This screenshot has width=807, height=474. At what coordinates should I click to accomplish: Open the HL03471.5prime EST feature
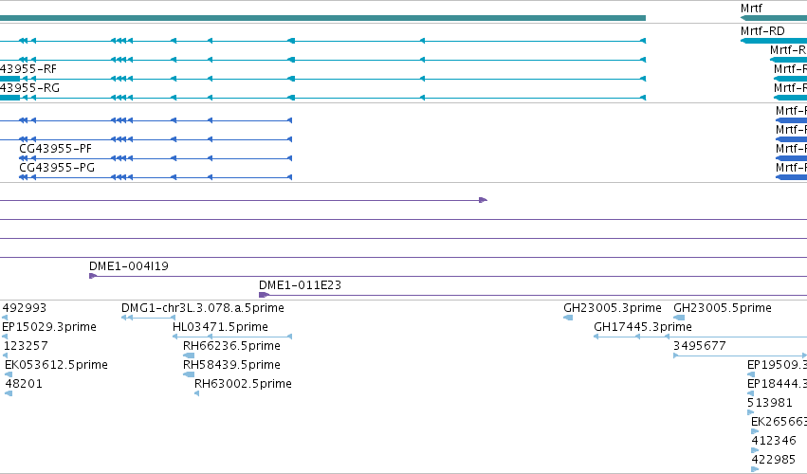[x=220, y=327]
